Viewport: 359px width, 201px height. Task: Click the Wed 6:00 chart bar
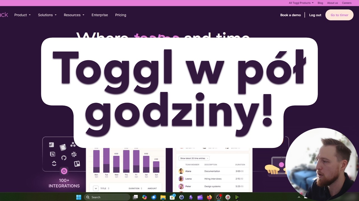click(116, 164)
